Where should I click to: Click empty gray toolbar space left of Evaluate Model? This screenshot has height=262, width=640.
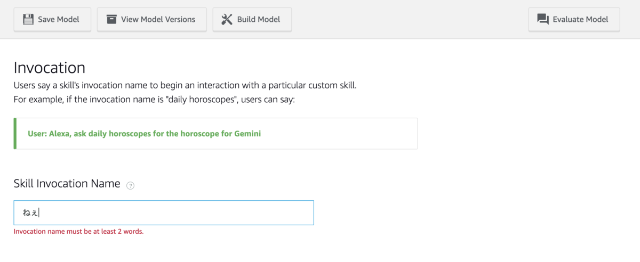[411, 19]
